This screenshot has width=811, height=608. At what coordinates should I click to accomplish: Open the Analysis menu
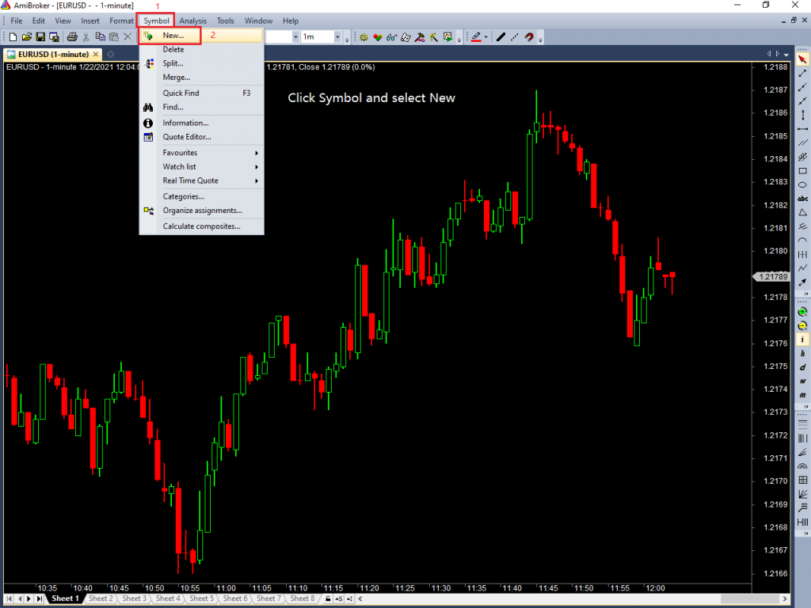coord(192,21)
